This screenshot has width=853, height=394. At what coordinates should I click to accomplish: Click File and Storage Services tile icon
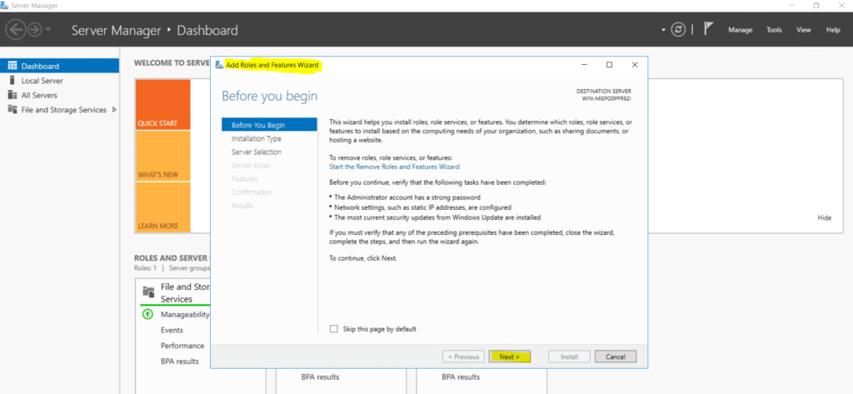pos(148,292)
